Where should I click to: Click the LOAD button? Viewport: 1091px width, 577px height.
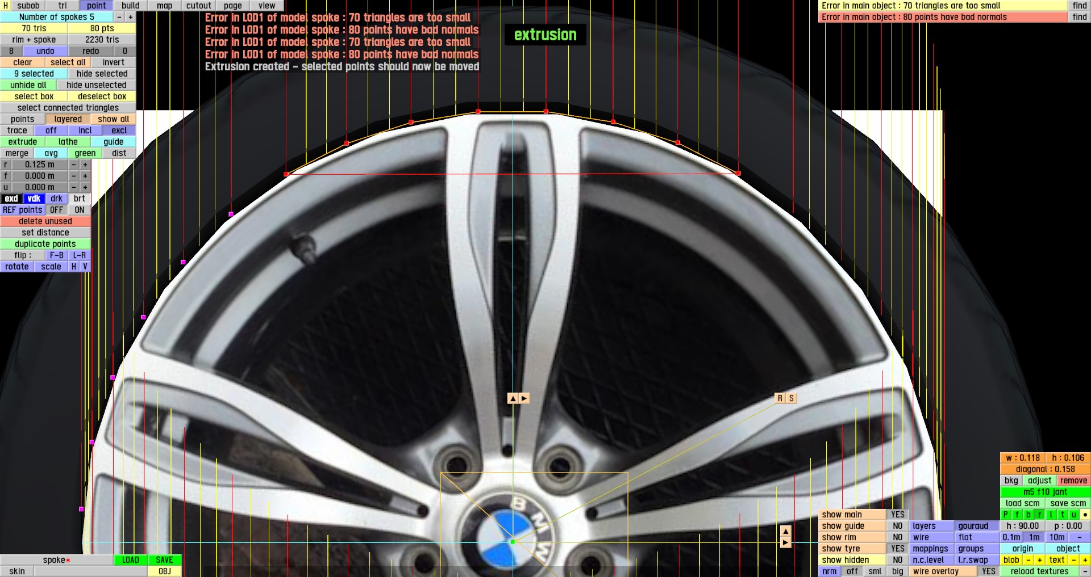pyautogui.click(x=131, y=560)
